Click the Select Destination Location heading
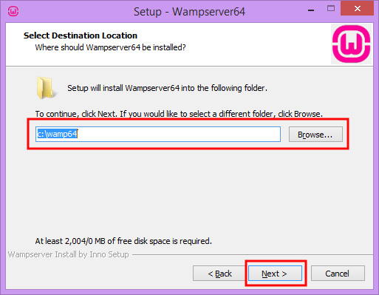 (81, 35)
